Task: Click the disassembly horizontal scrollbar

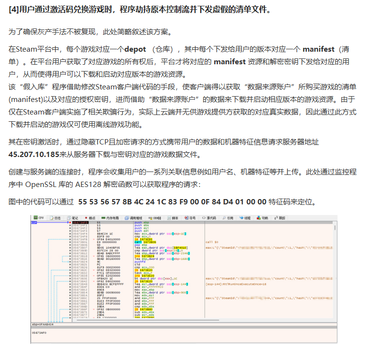Action: click(x=148, y=320)
